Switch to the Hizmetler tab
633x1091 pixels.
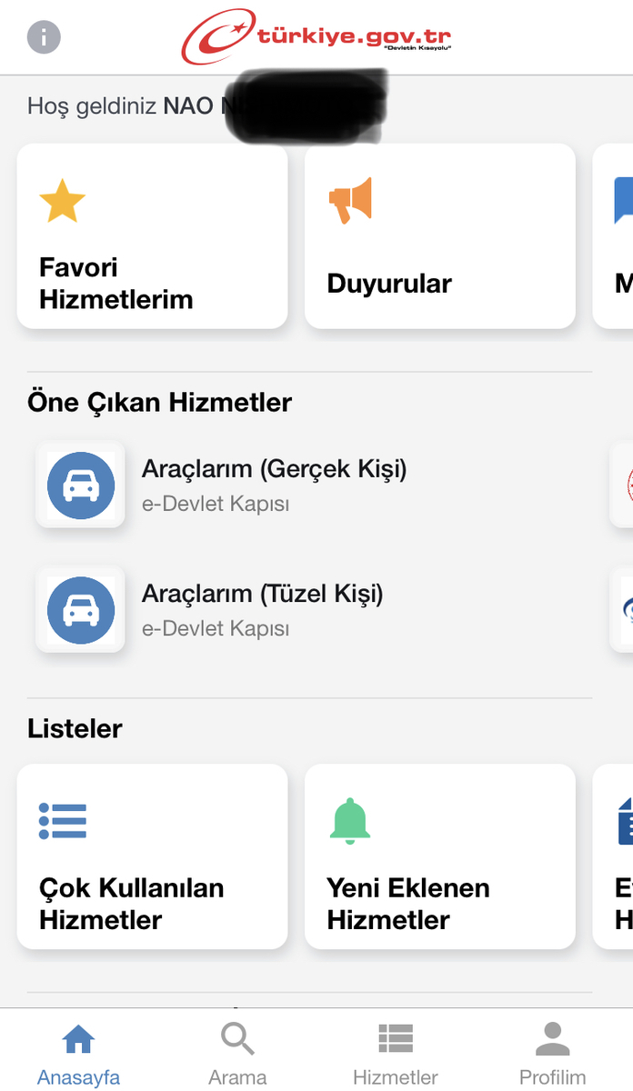click(396, 1053)
